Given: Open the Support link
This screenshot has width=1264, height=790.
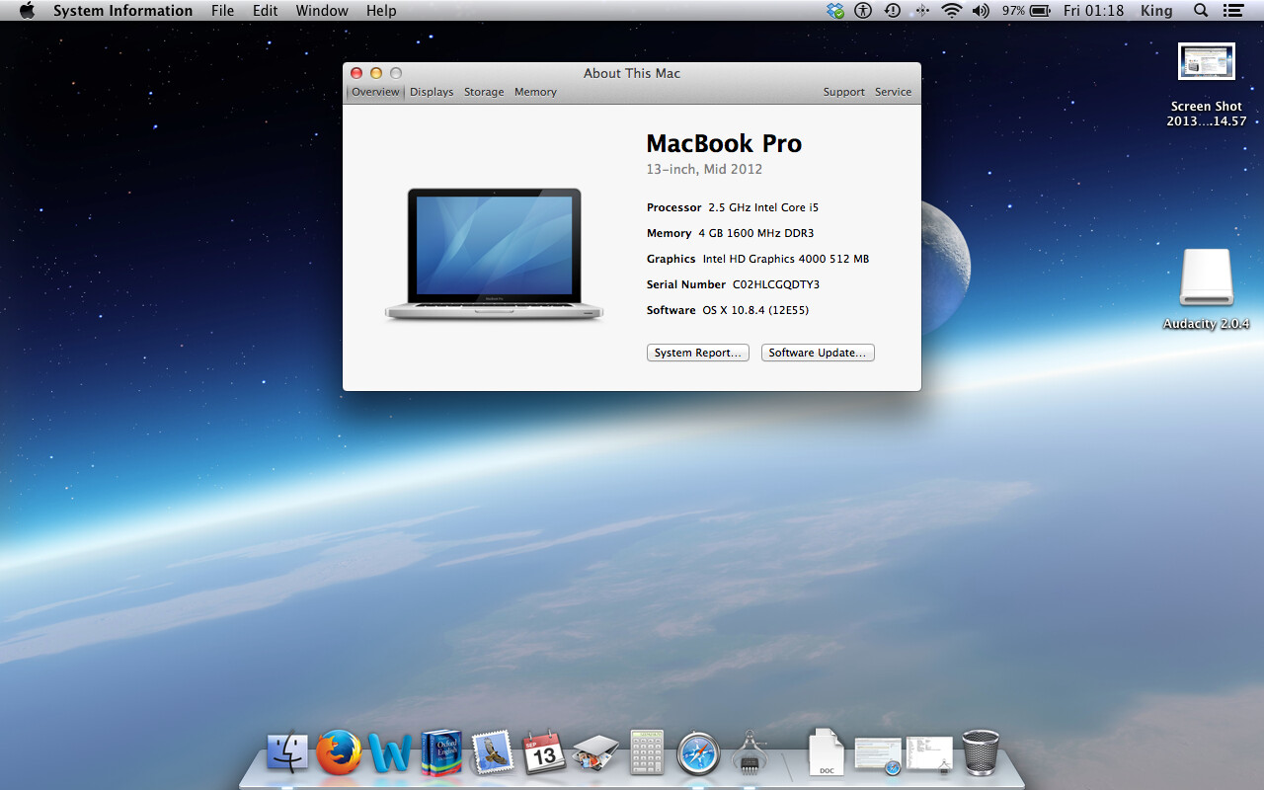Looking at the screenshot, I should coord(844,92).
